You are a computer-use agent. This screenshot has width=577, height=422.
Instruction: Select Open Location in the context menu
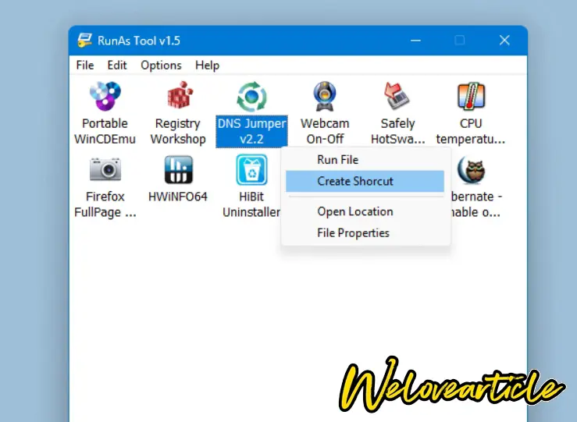(355, 211)
